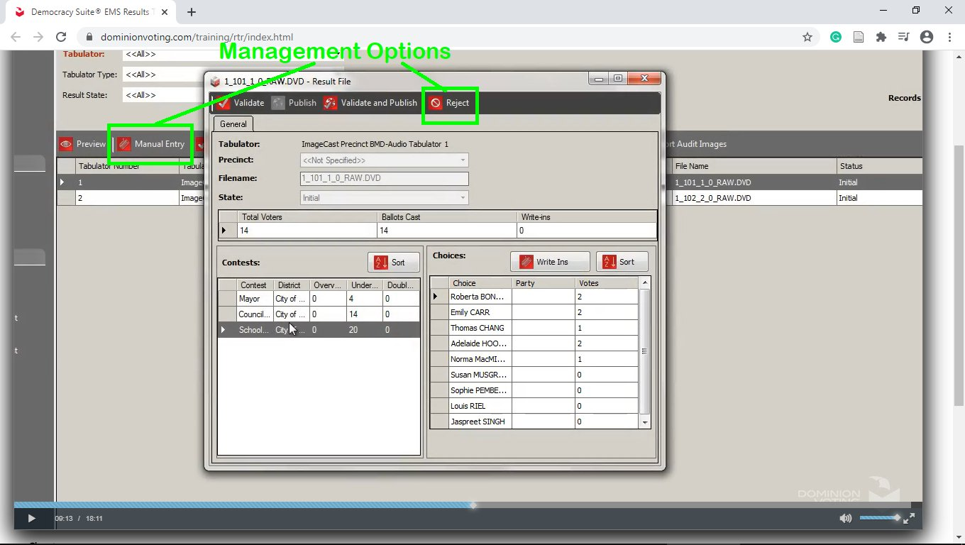965x545 pixels.
Task: Sort the Contests list
Action: [393, 263]
